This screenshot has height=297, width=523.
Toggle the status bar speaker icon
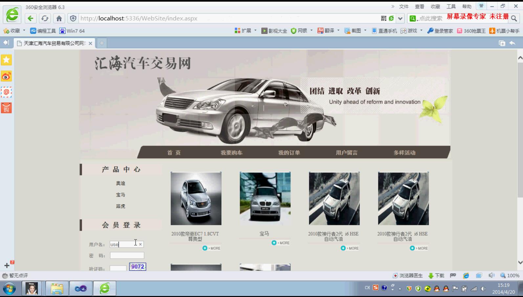[491, 276]
